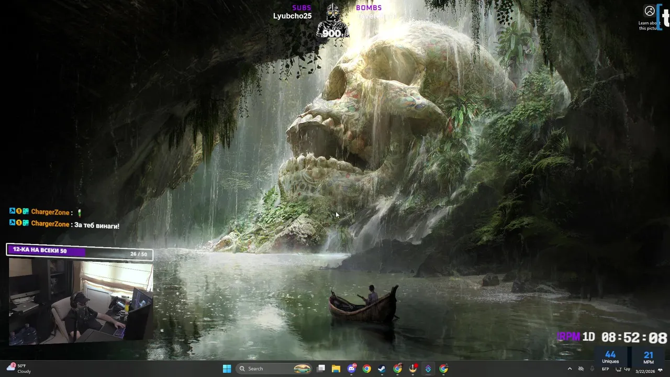Click ChargerZone message "За теб винаги!"
The height and width of the screenshot is (377, 670).
(97, 226)
